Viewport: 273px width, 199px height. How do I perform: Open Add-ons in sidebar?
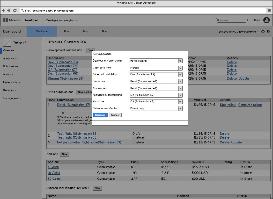(x=8, y=74)
